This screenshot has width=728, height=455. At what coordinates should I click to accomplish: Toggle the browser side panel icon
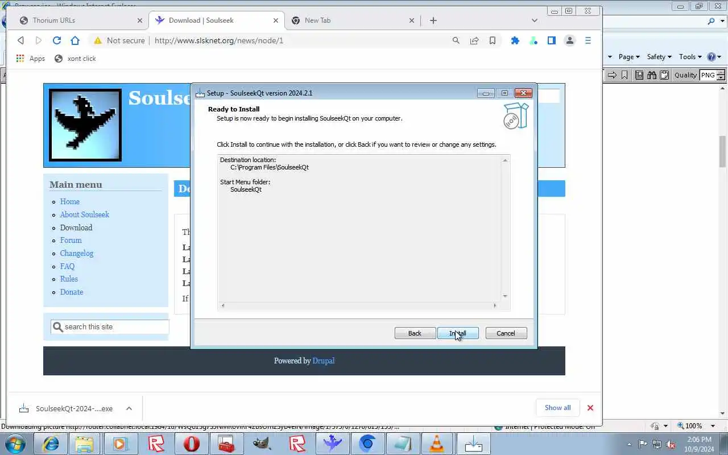pos(552,40)
